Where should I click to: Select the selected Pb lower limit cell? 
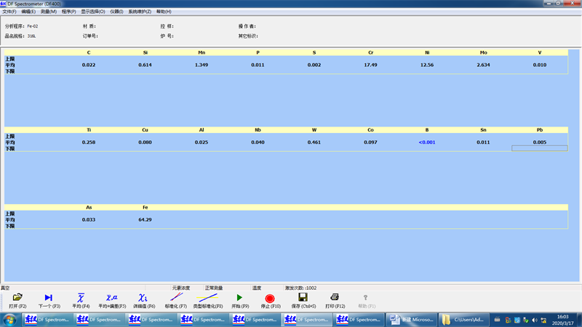click(539, 148)
